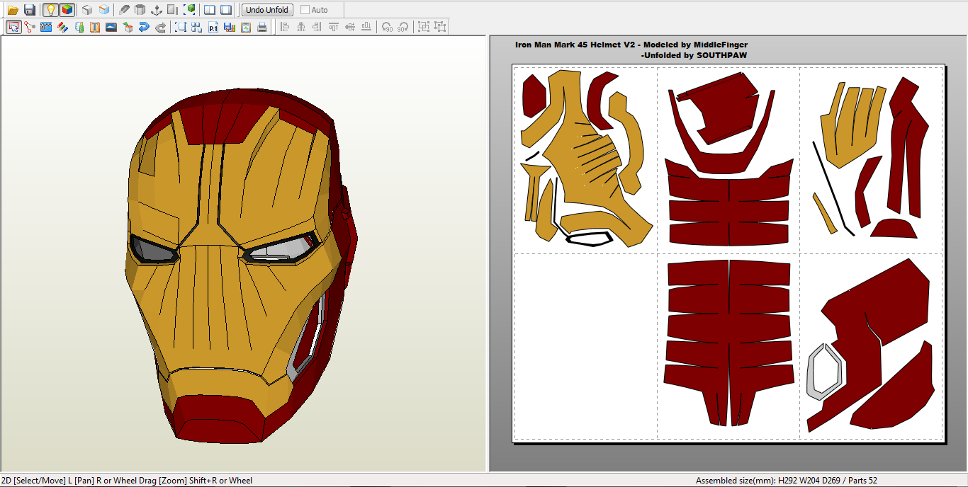Click rotate 90 degrees counterclockwise icon
968x487 pixels.
click(387, 27)
